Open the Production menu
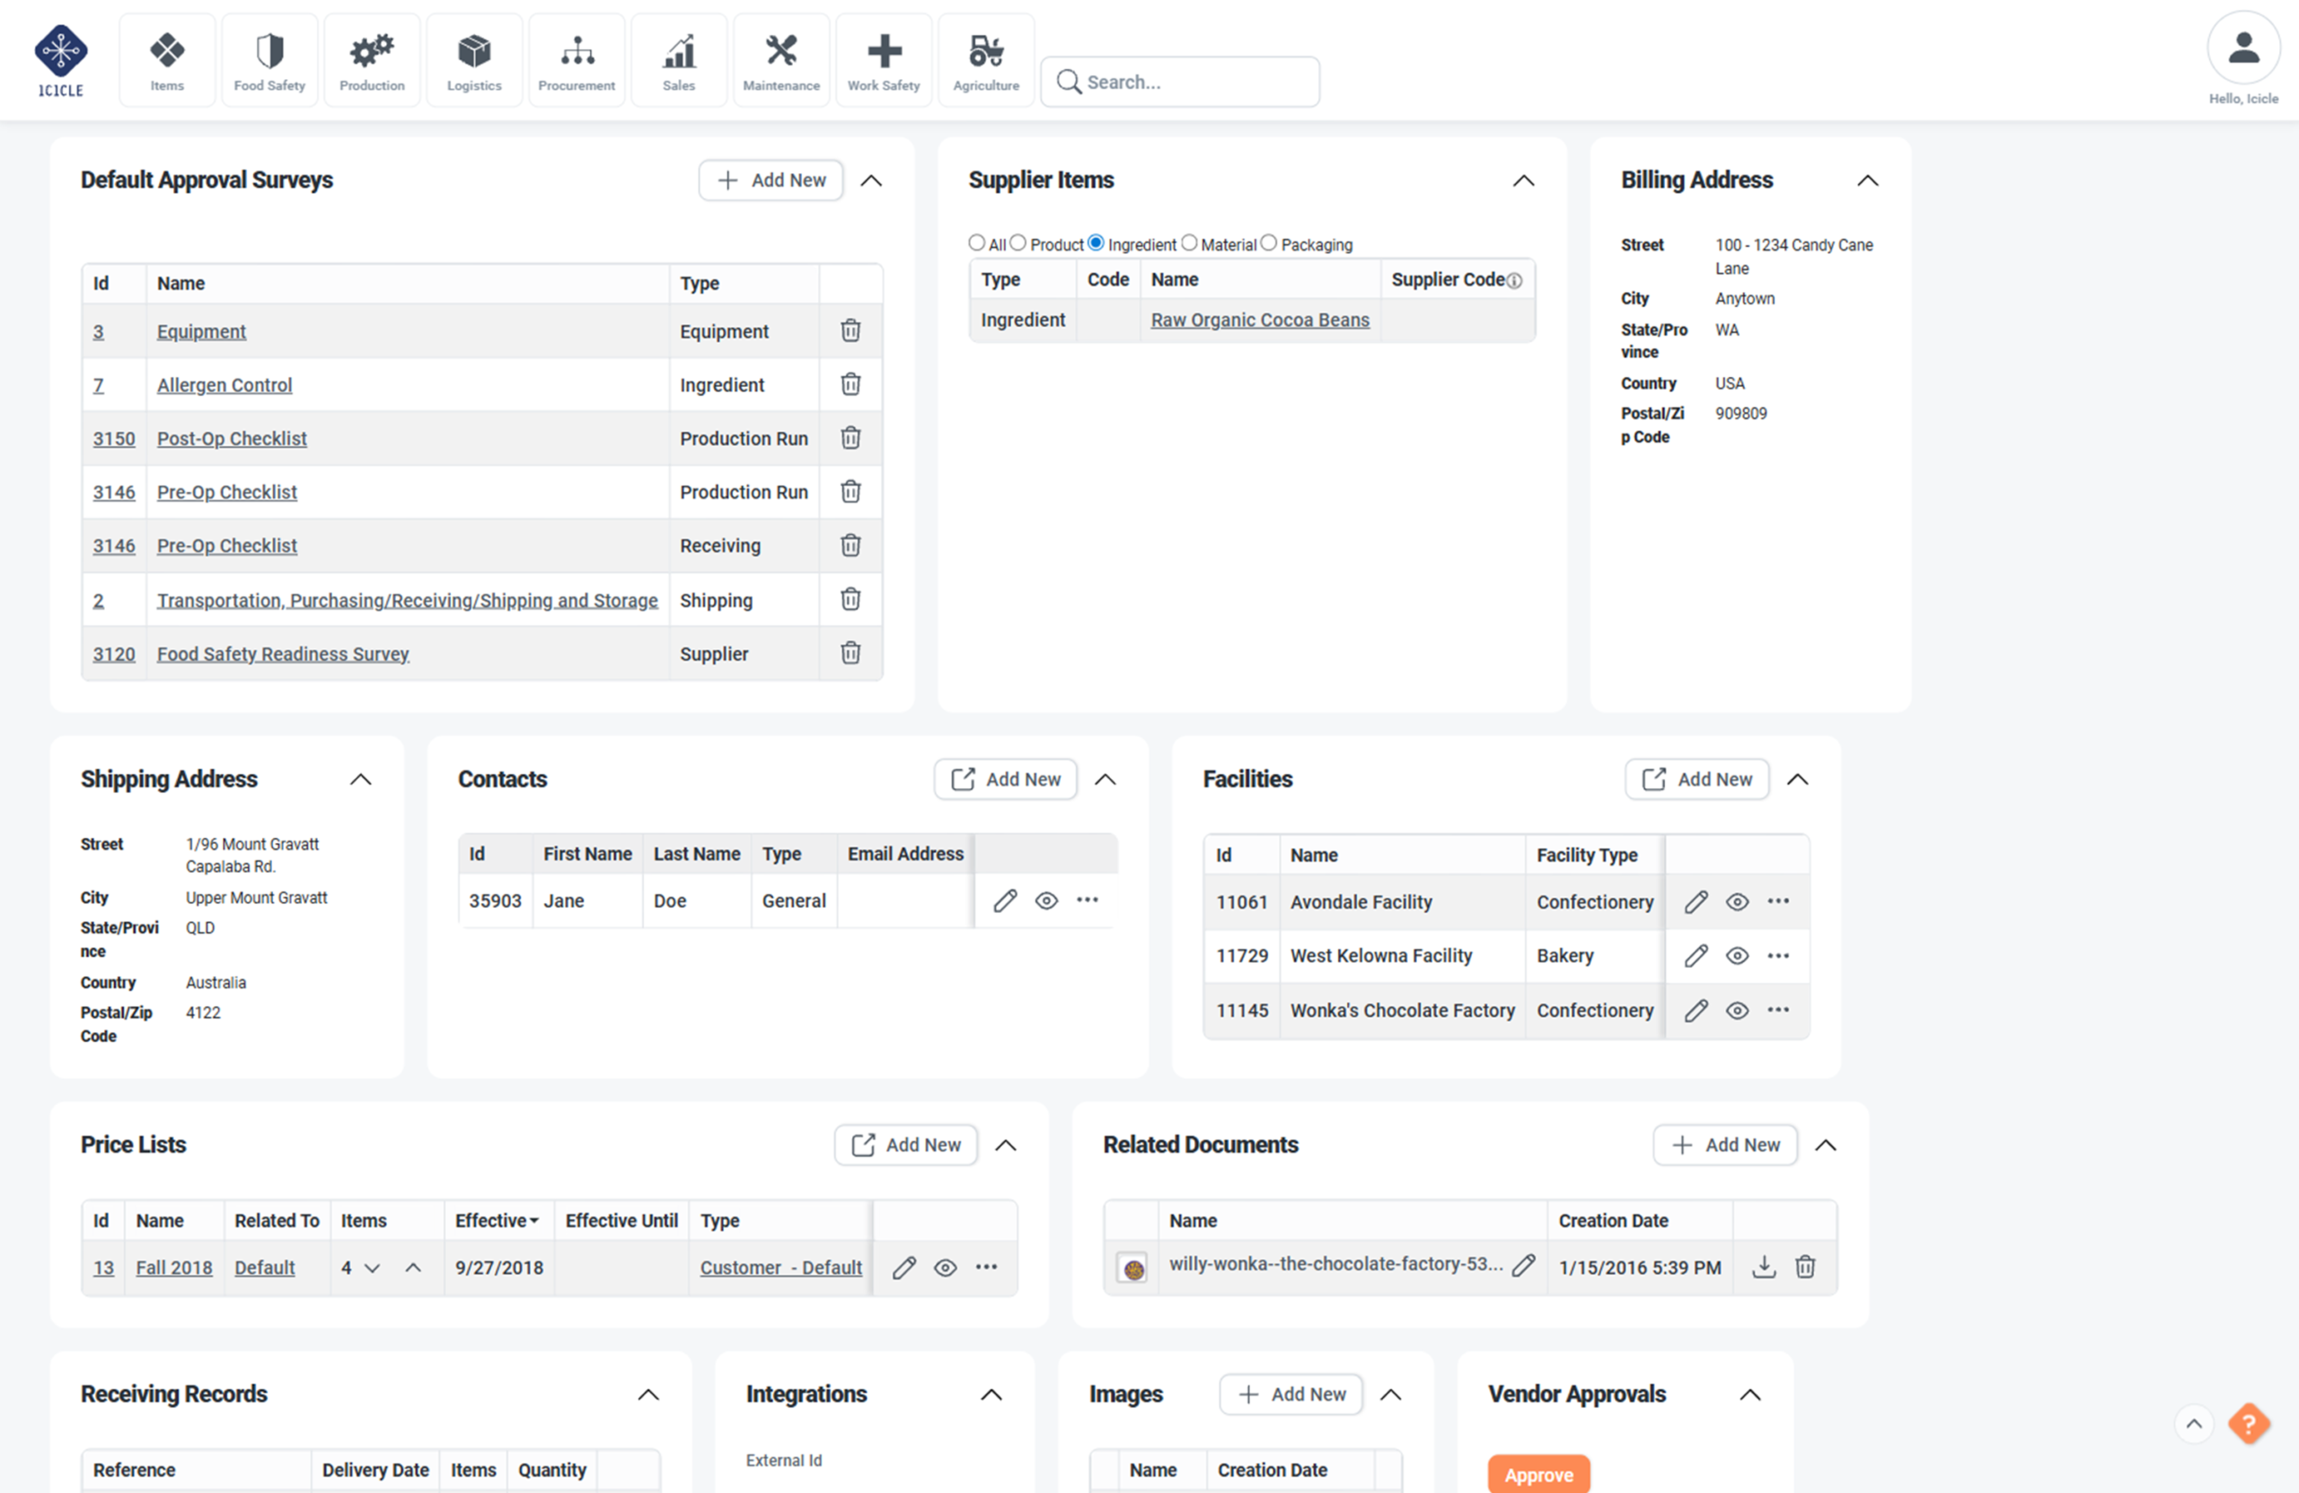The height and width of the screenshot is (1493, 2299). coord(371,60)
